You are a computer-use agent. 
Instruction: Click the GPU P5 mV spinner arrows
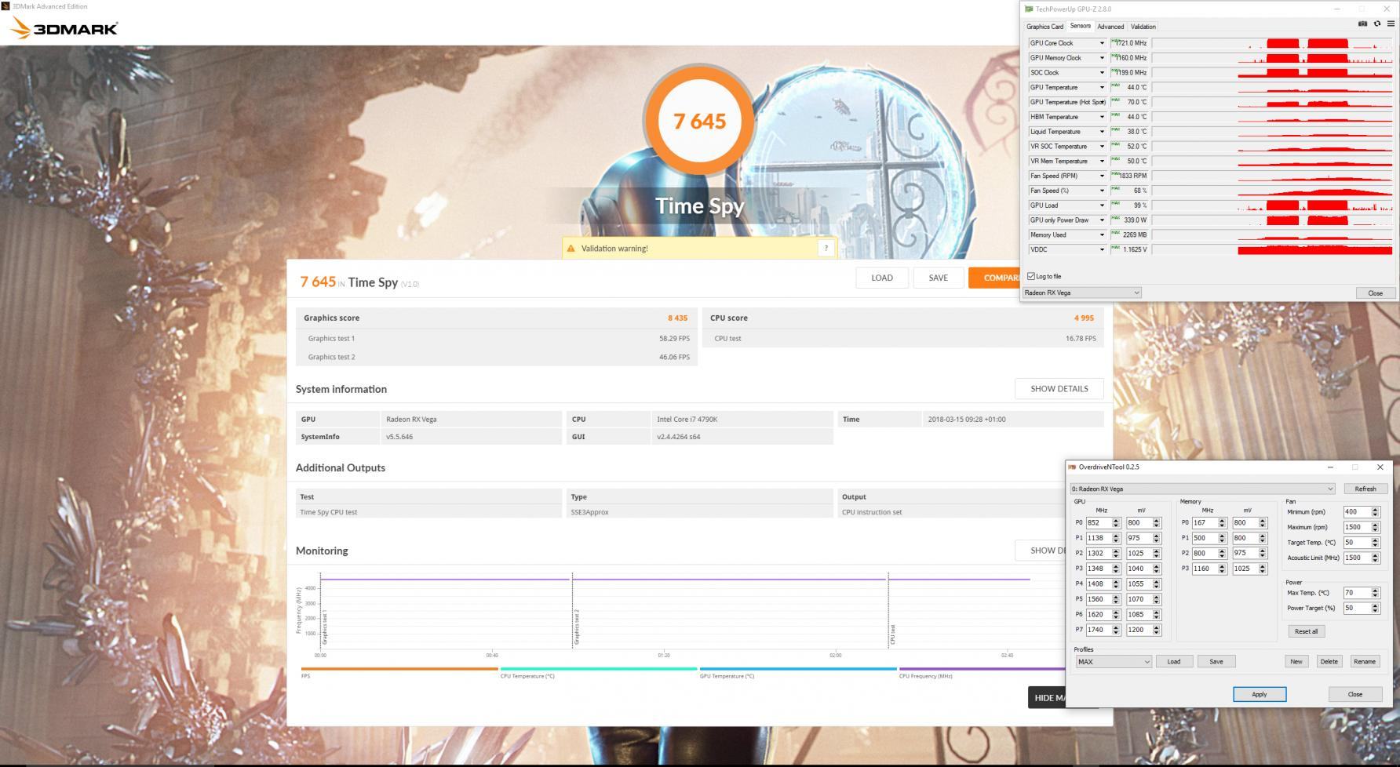(1156, 599)
